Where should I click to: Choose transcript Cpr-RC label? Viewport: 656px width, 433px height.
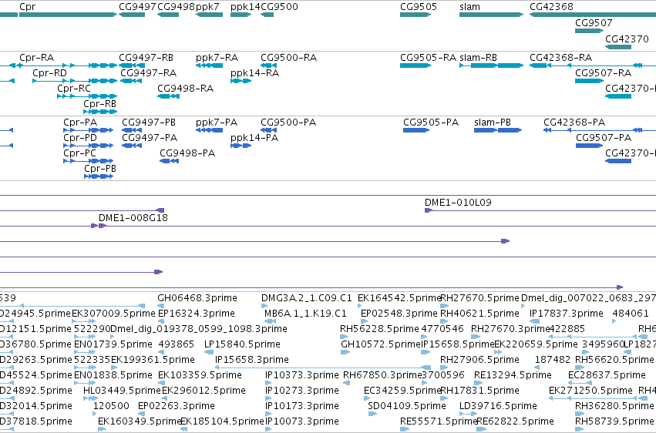pyautogui.click(x=74, y=89)
